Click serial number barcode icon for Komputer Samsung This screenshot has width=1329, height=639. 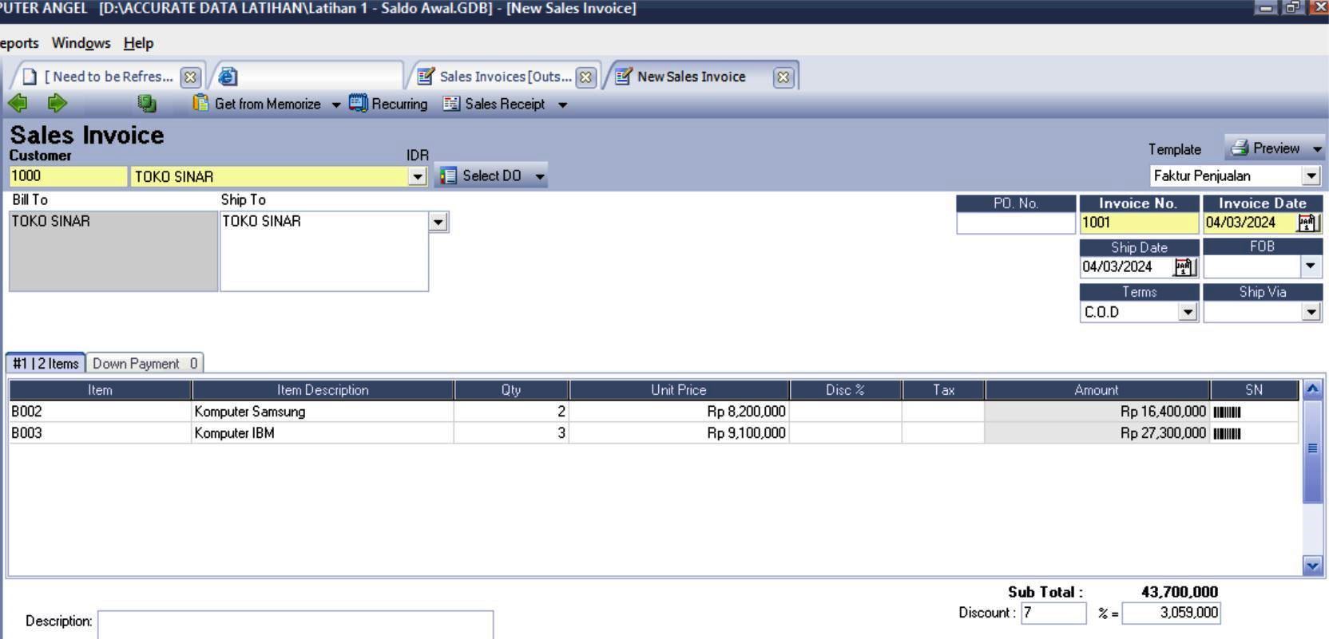click(1227, 412)
